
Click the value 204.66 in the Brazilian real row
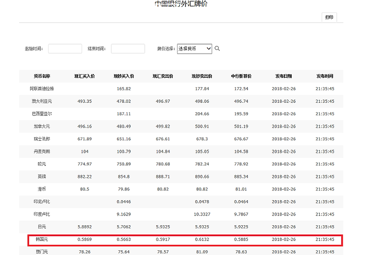(202, 114)
